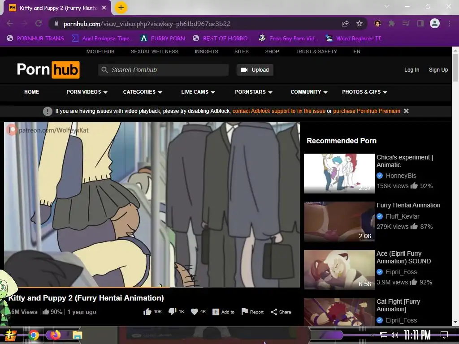Viewport: 459px width, 344px height.
Task: Open the SITES top link
Action: (242, 52)
